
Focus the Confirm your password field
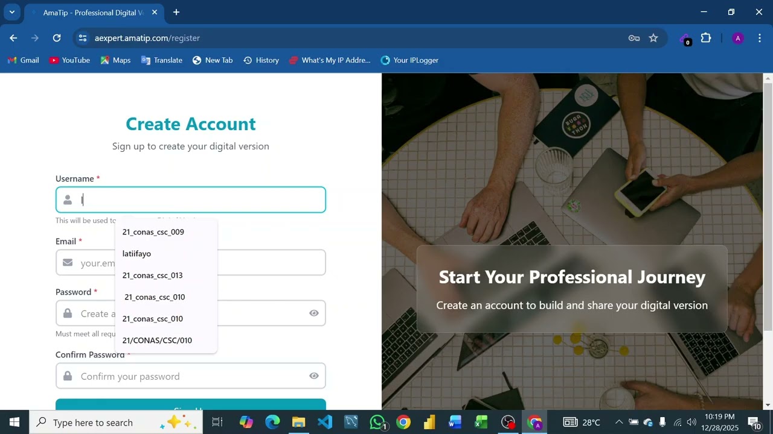pyautogui.click(x=191, y=376)
